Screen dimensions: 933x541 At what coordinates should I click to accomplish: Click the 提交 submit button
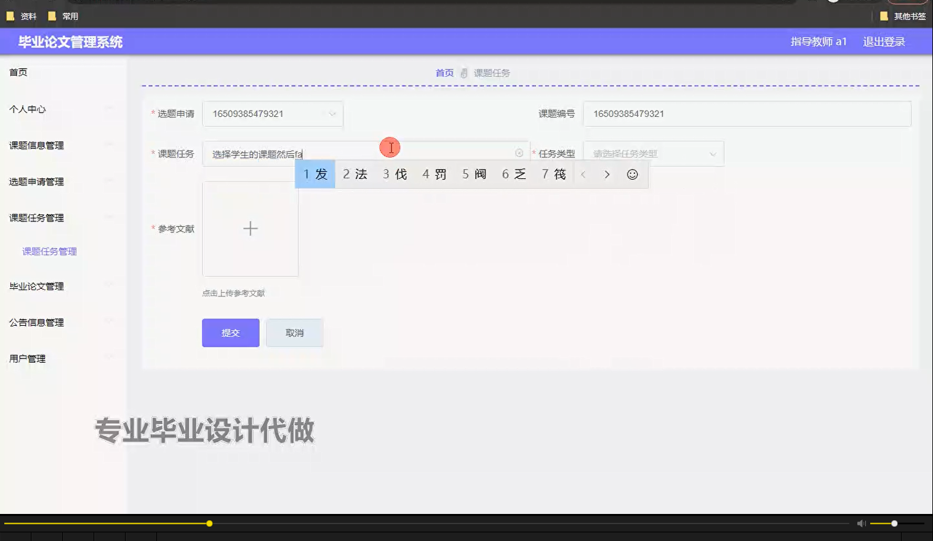pyautogui.click(x=230, y=333)
